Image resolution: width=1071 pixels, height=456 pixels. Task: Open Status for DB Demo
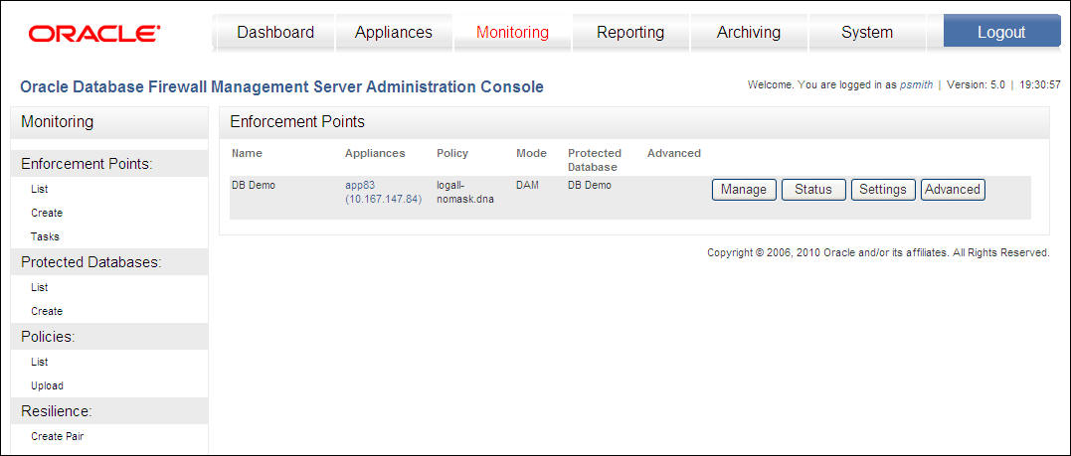[x=813, y=189]
